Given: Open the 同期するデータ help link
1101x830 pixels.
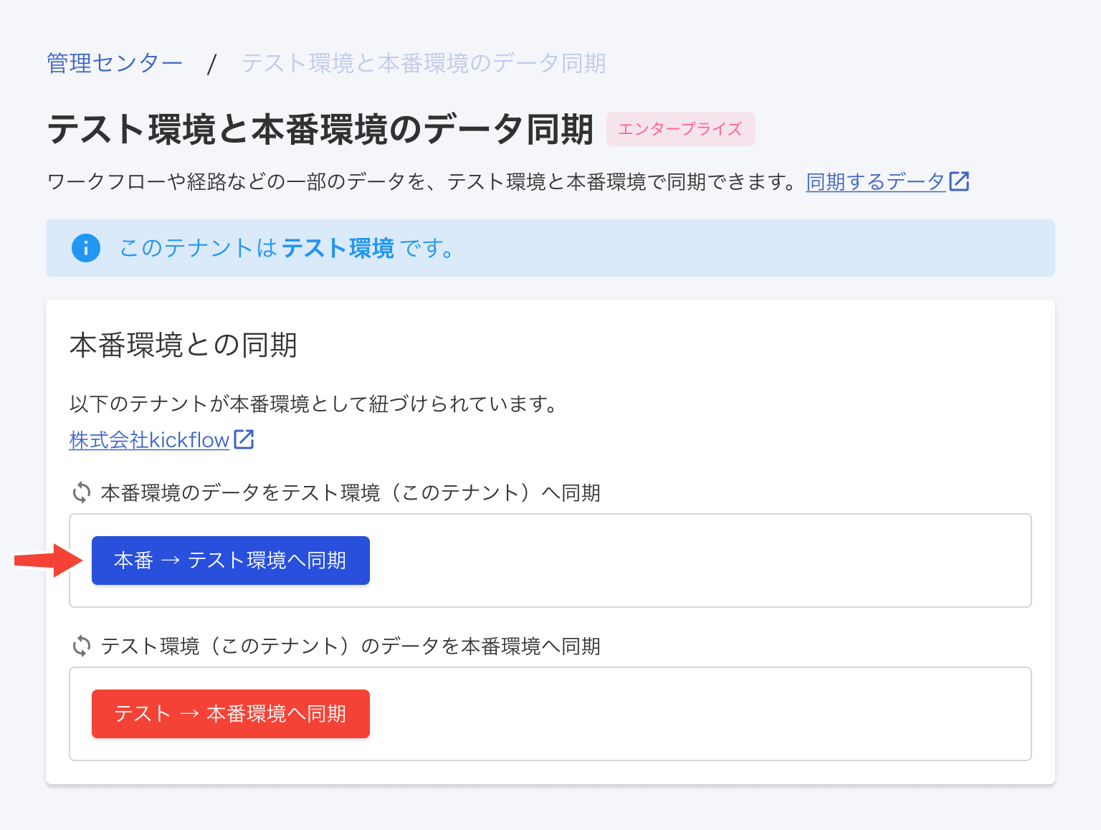Looking at the screenshot, I should [875, 182].
